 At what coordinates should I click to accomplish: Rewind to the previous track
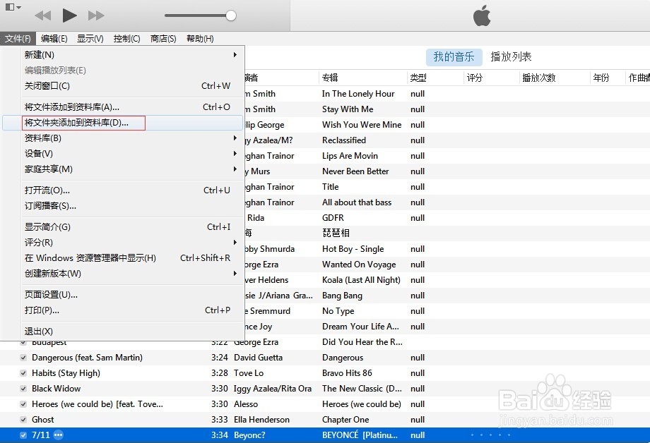coord(42,15)
